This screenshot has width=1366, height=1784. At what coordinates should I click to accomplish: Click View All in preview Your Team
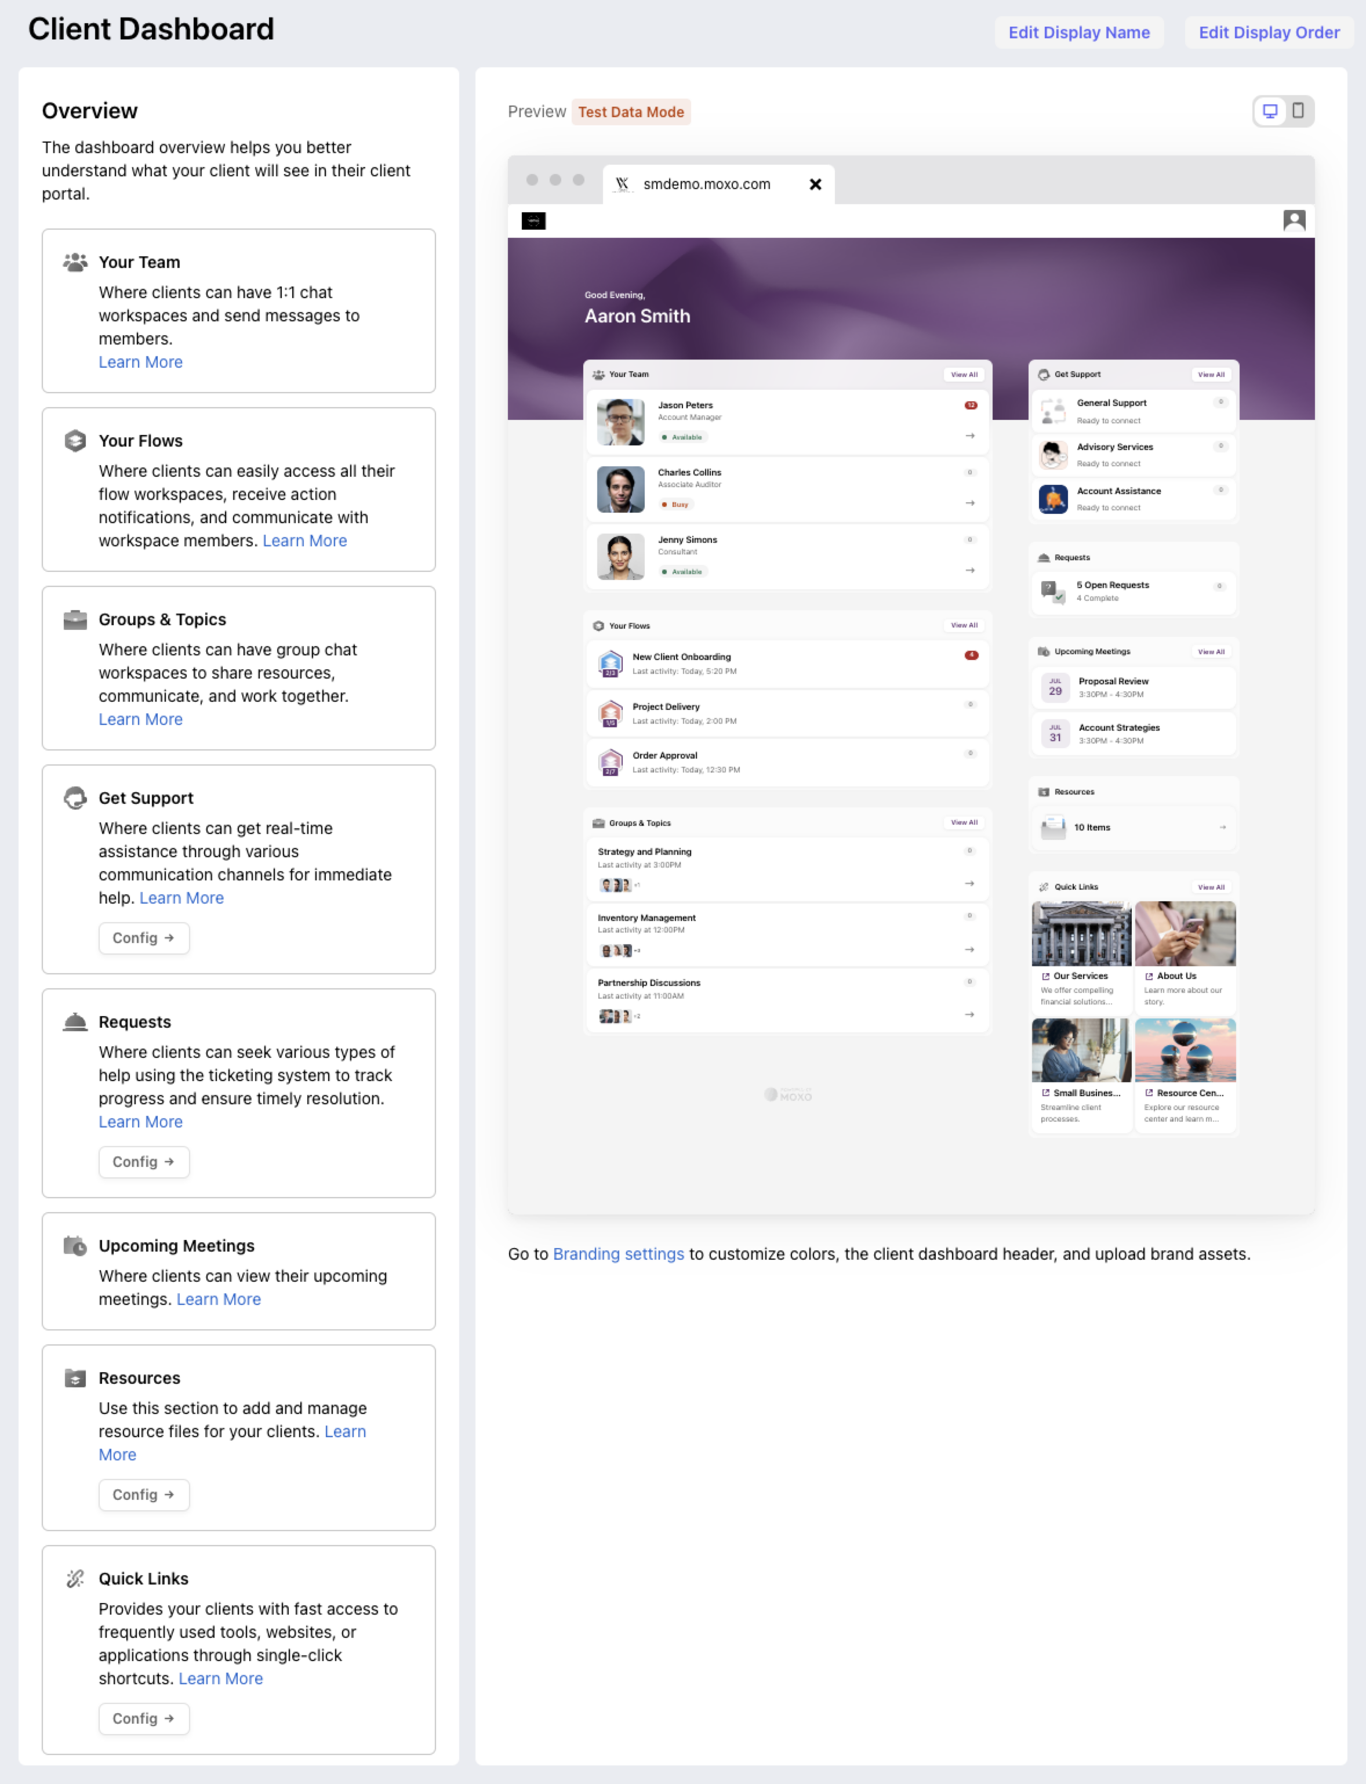(x=964, y=375)
